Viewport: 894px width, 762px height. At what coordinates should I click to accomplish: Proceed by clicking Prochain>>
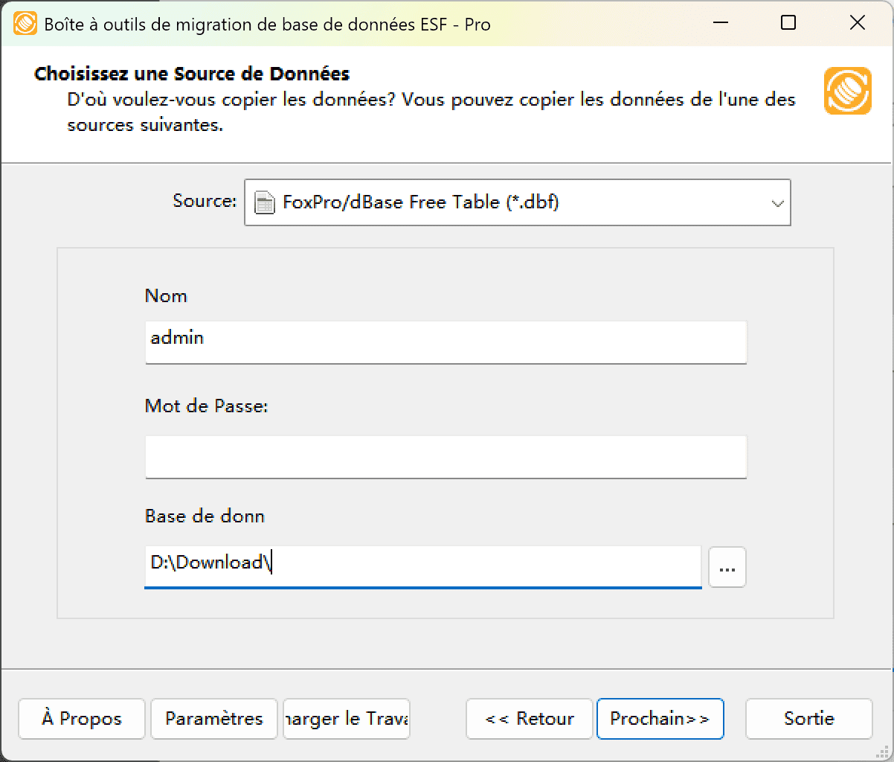click(x=660, y=719)
